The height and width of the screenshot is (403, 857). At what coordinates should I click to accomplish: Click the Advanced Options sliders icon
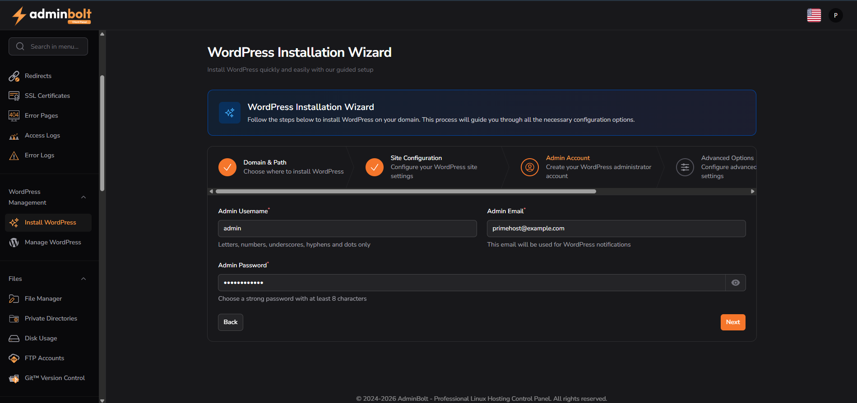point(685,167)
